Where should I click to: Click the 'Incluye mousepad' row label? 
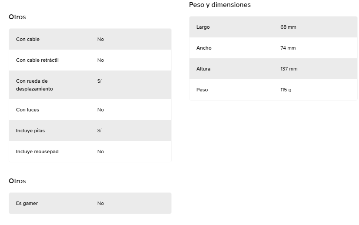click(x=37, y=151)
